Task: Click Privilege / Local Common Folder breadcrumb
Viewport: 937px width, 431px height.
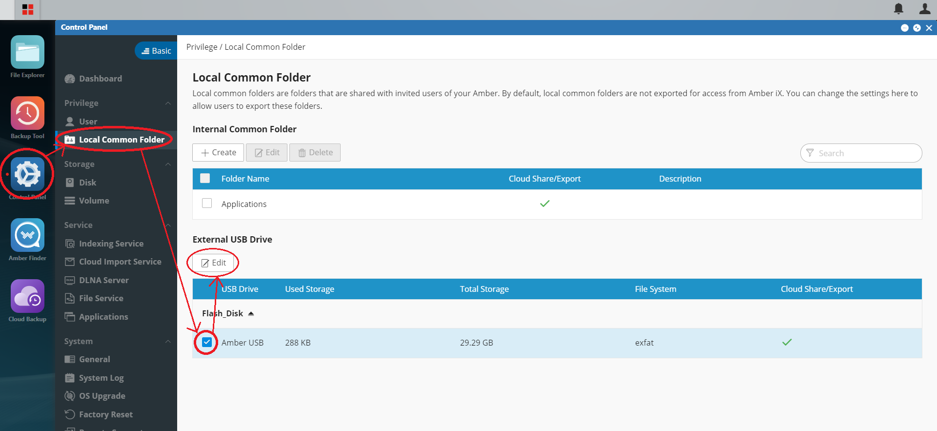Action: [x=245, y=47]
